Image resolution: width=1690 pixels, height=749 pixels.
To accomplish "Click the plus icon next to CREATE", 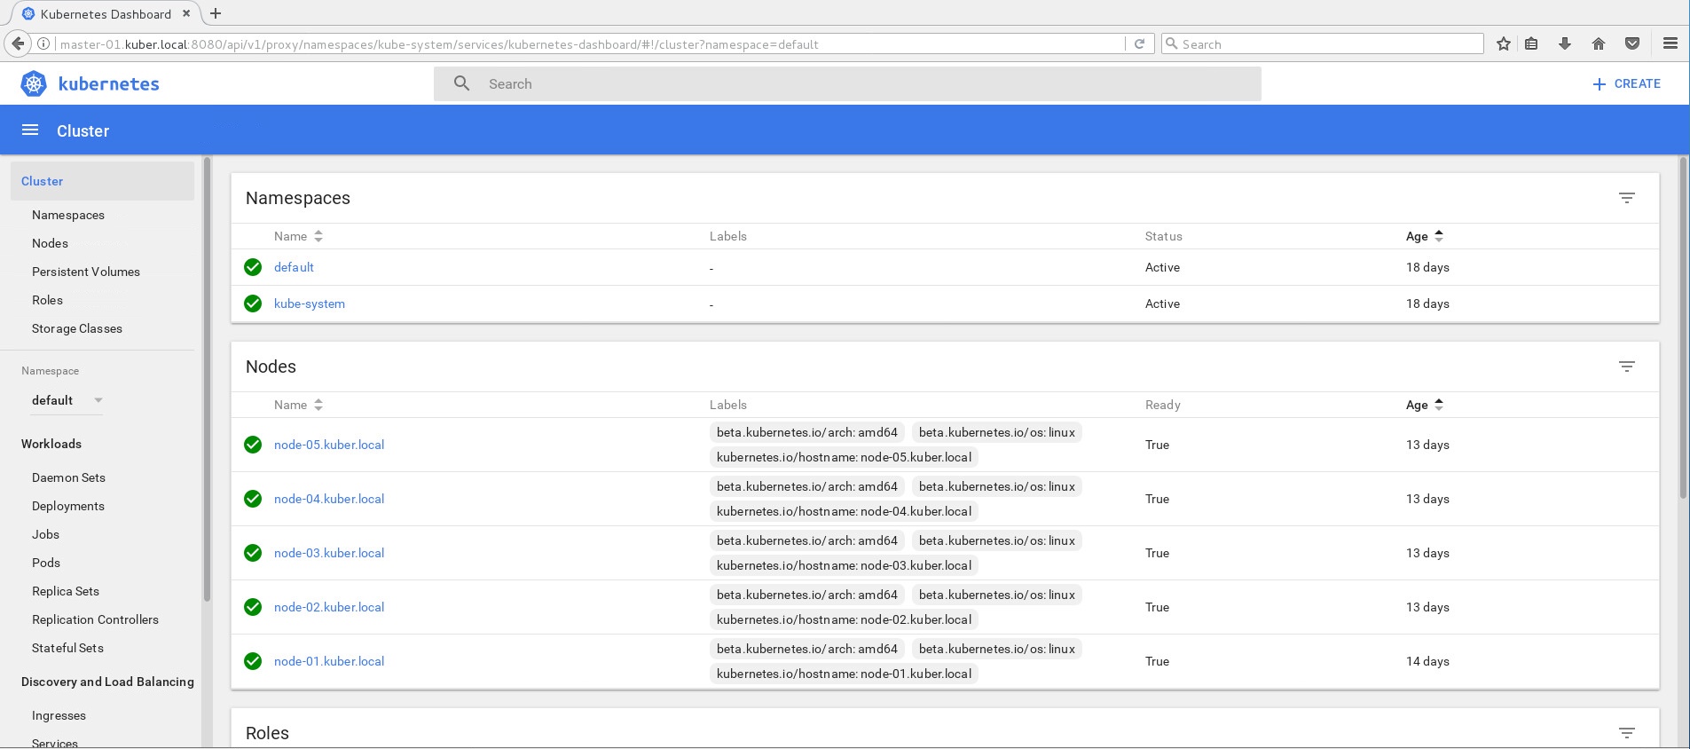I will 1600,84.
